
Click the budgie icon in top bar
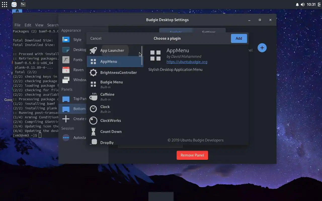pyautogui.click(x=14, y=4)
